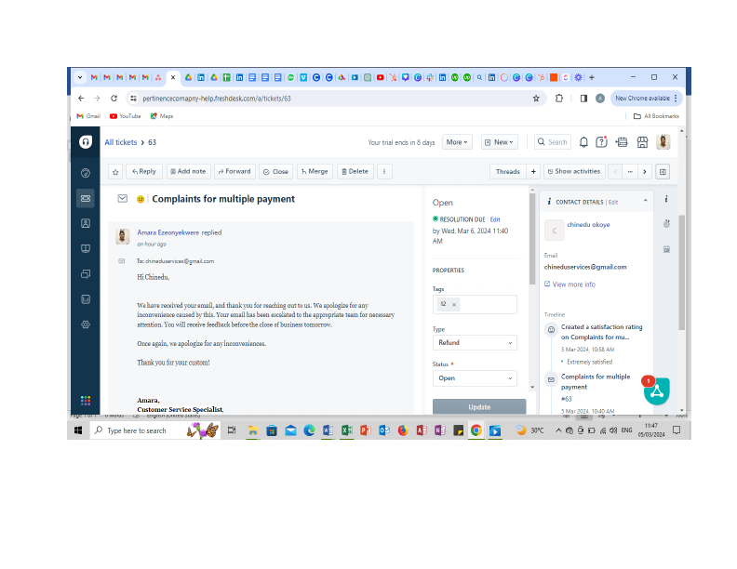Open Gmail bookmark
Screen dimensions: 737x569
pyautogui.click(x=88, y=116)
